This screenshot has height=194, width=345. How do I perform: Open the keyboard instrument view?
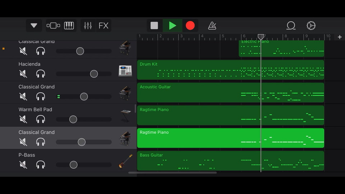(x=69, y=26)
